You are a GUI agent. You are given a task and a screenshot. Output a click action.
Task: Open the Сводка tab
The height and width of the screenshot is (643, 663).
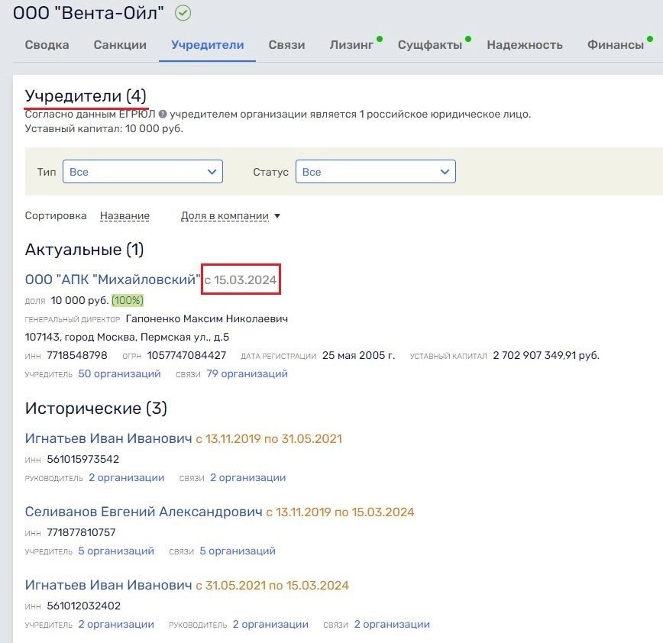click(x=47, y=45)
